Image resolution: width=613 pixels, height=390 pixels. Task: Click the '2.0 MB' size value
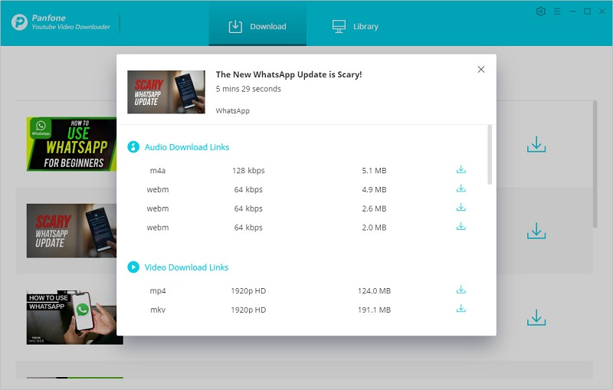pyautogui.click(x=374, y=228)
